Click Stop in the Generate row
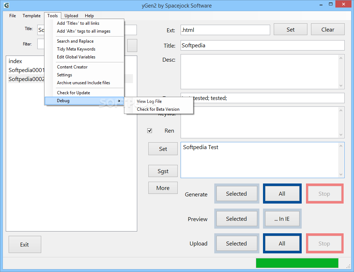354x272 pixels. coord(324,194)
